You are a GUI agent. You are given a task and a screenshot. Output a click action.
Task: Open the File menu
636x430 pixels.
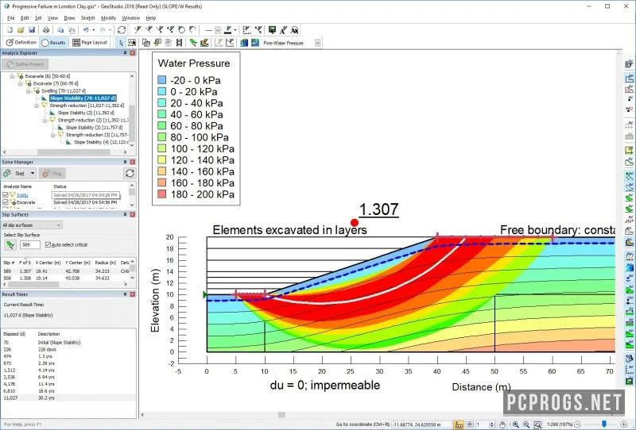click(11, 18)
